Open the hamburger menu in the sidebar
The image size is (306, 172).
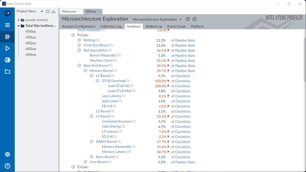[x=7, y=25]
